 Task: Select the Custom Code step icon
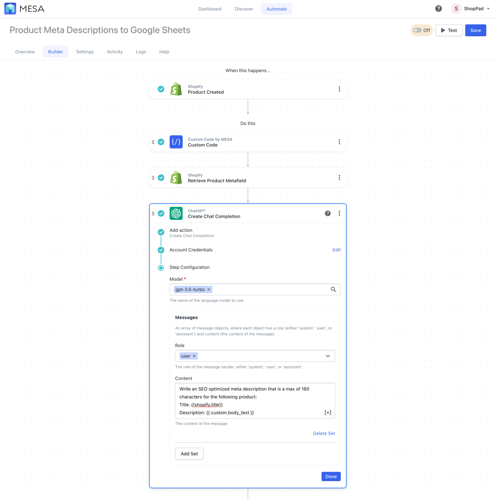[176, 142]
